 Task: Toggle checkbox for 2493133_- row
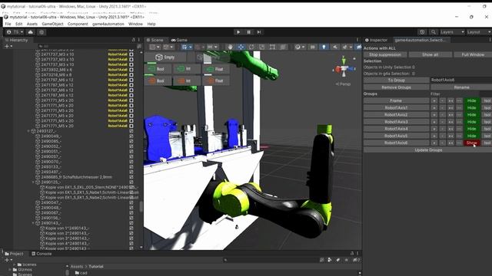tap(131, 167)
